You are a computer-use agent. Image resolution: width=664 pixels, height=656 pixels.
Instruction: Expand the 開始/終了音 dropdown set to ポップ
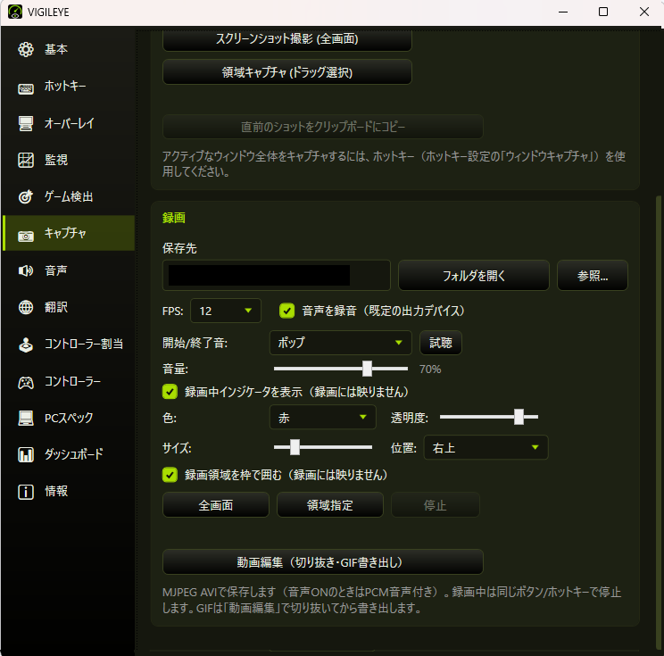click(x=340, y=343)
